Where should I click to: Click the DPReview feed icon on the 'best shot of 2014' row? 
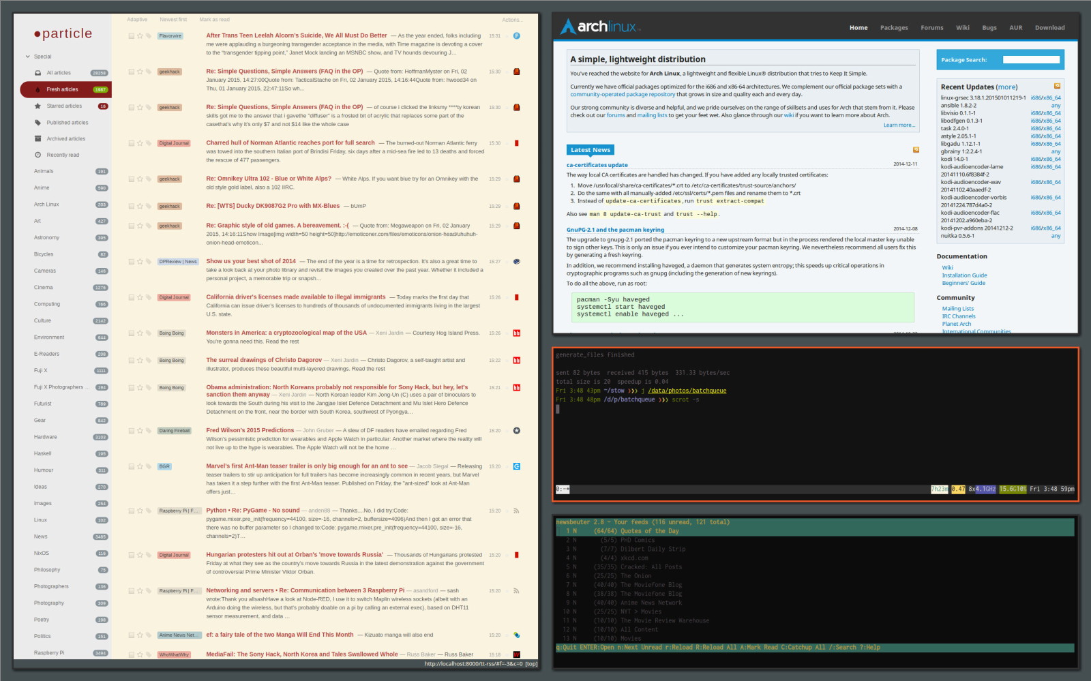point(517,262)
